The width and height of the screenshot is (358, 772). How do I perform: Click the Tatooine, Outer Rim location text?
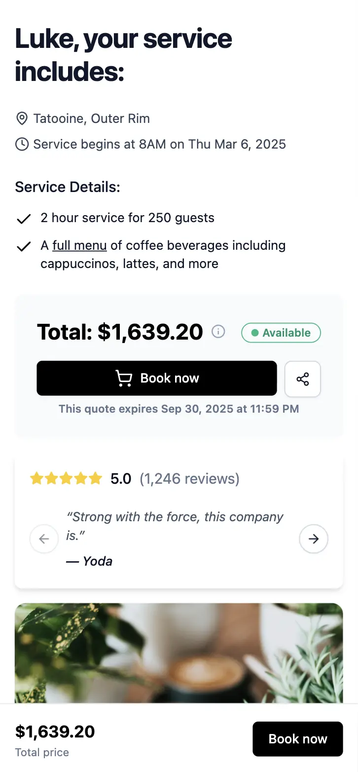[x=91, y=118]
